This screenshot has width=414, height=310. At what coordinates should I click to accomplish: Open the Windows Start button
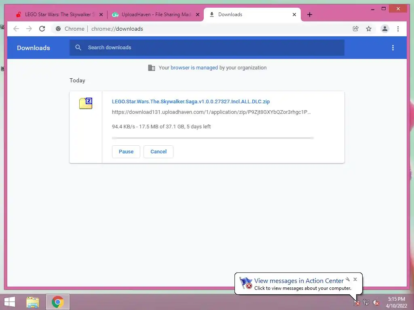point(10,302)
